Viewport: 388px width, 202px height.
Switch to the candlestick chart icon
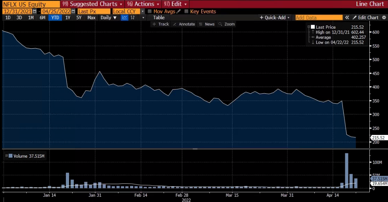tap(133, 17)
